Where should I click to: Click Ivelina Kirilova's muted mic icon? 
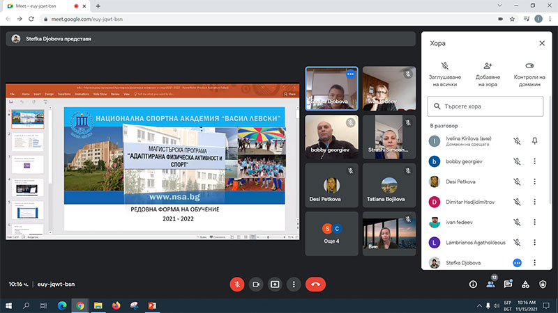pos(517,141)
